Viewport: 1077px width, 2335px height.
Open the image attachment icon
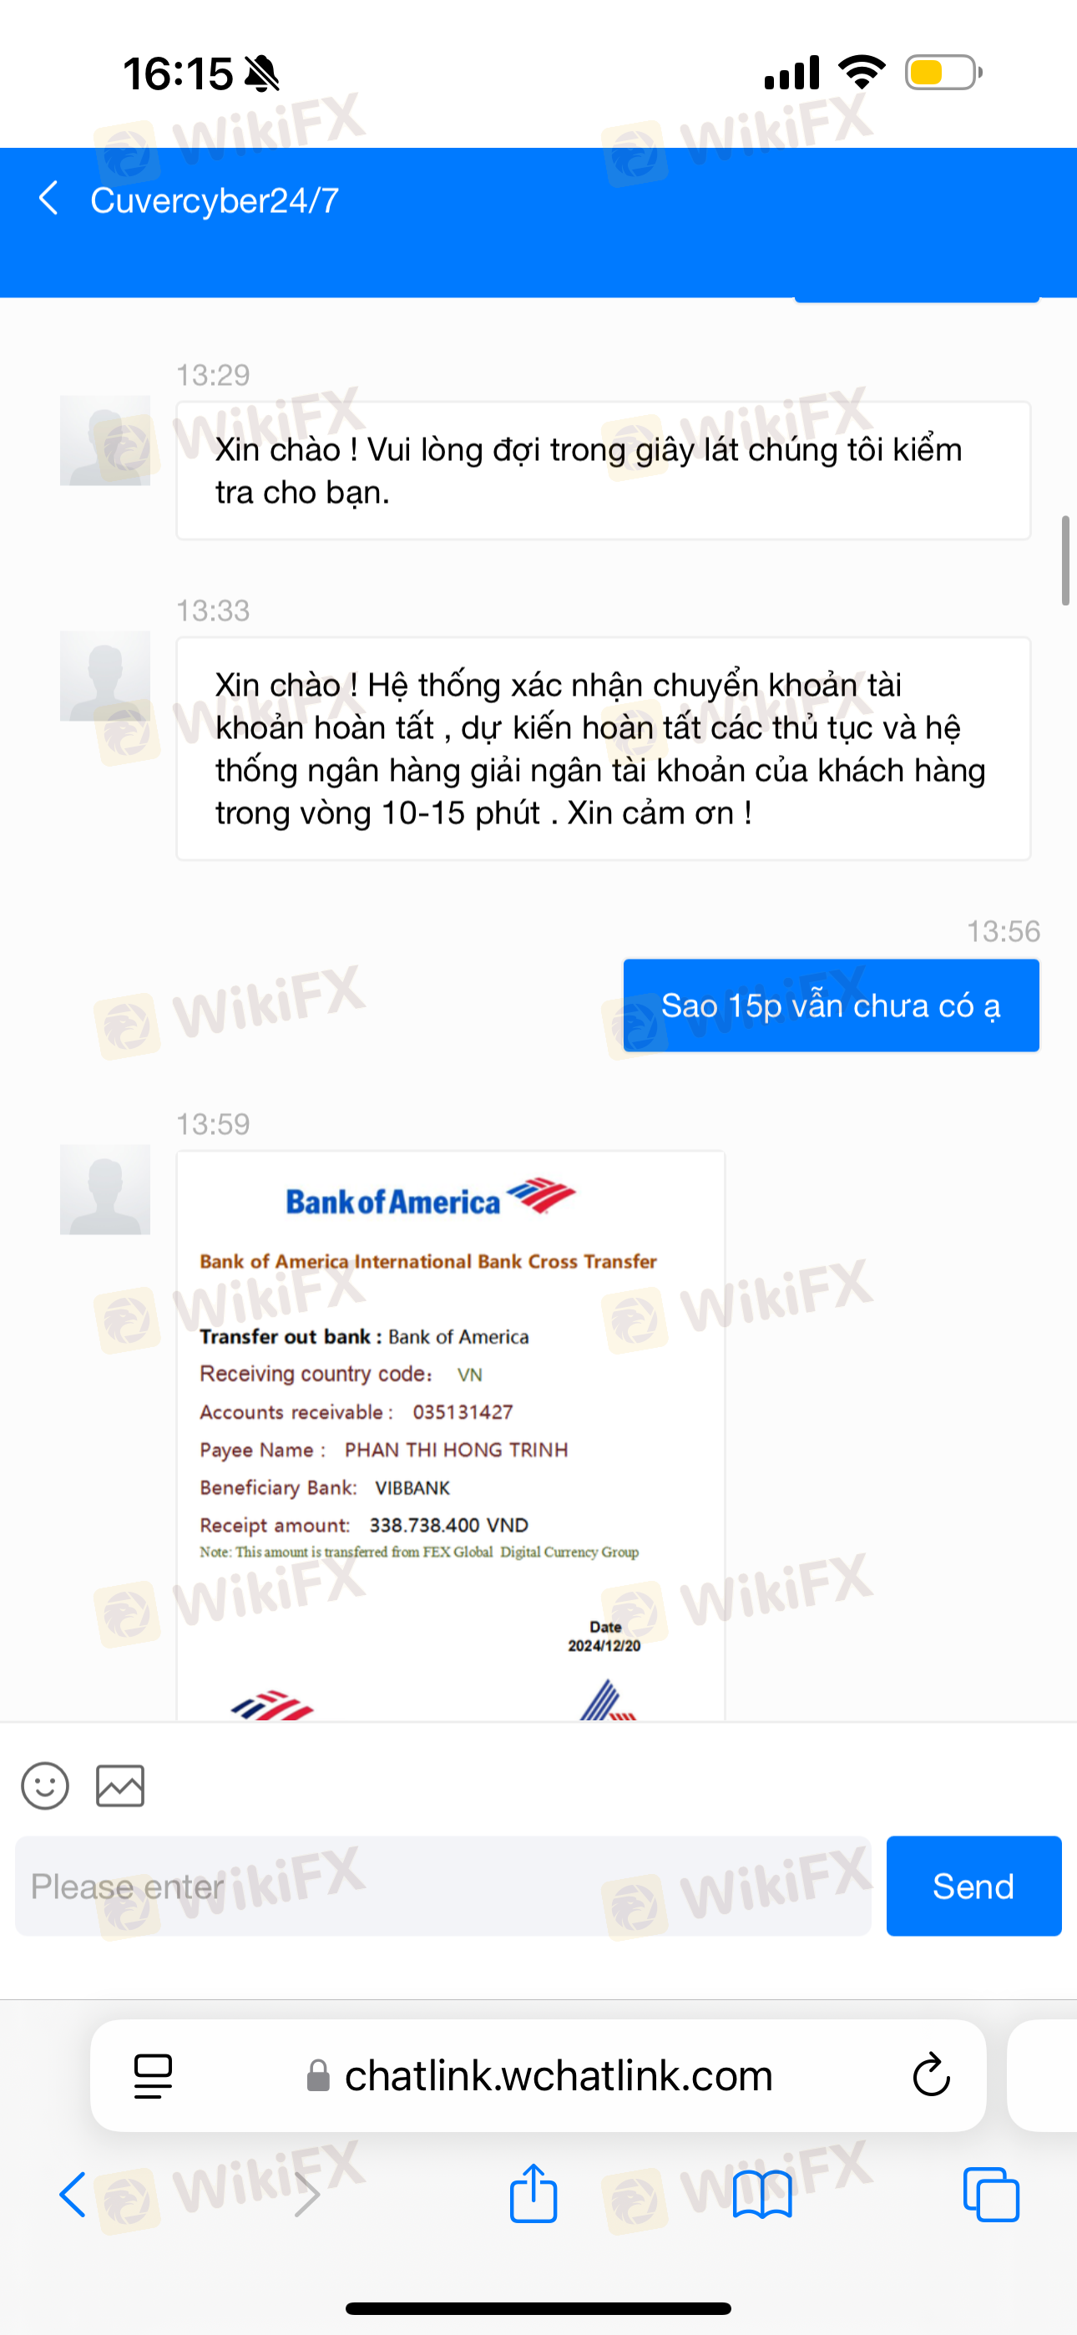(x=120, y=1786)
